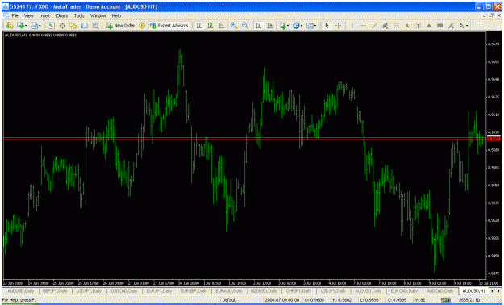Select the Crosshair tool
The image size is (504, 305).
coord(338,26)
